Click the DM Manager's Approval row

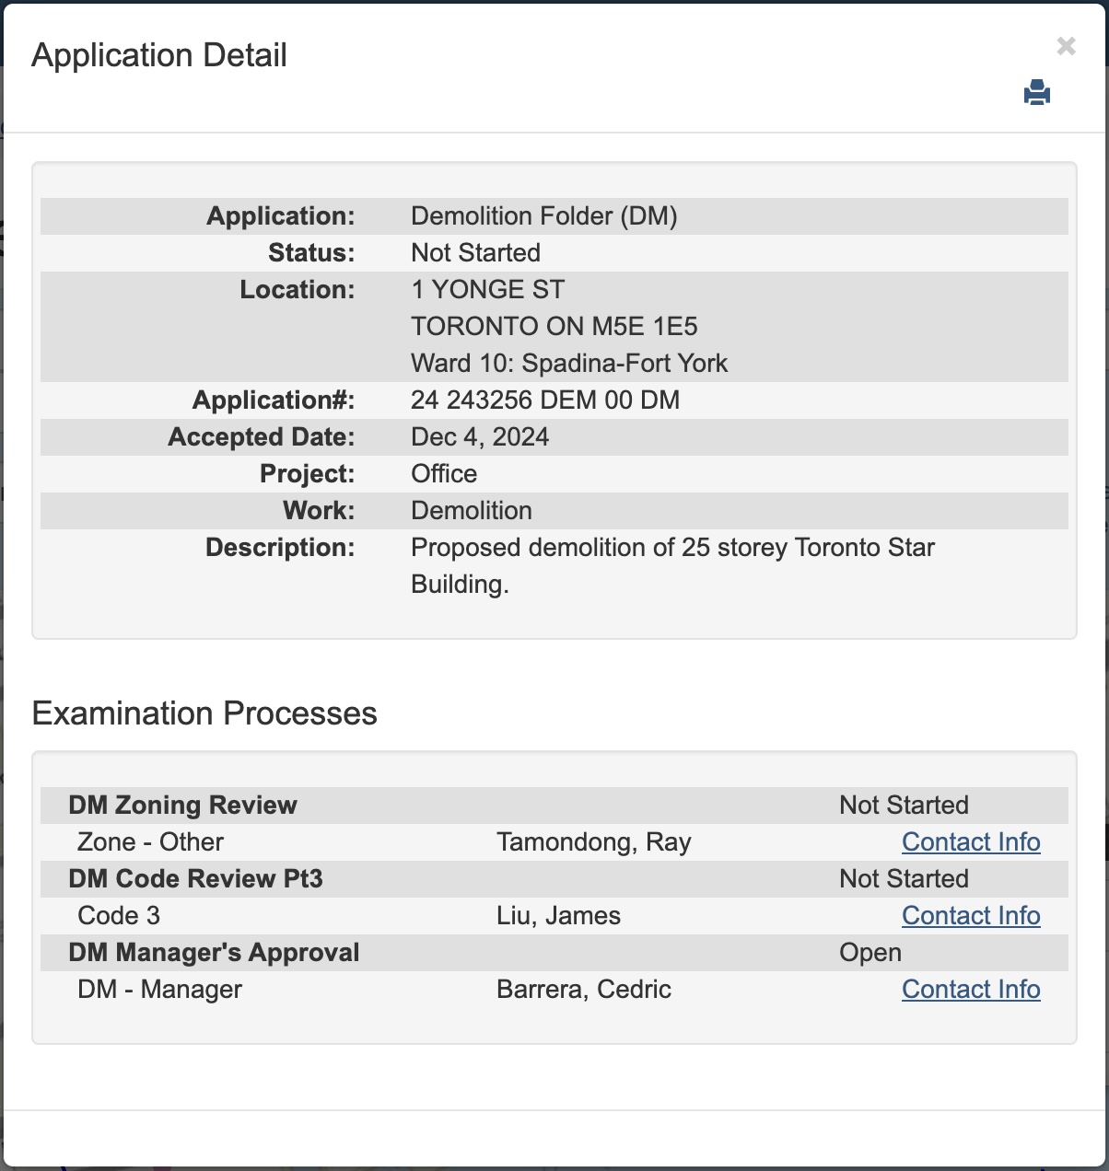214,953
